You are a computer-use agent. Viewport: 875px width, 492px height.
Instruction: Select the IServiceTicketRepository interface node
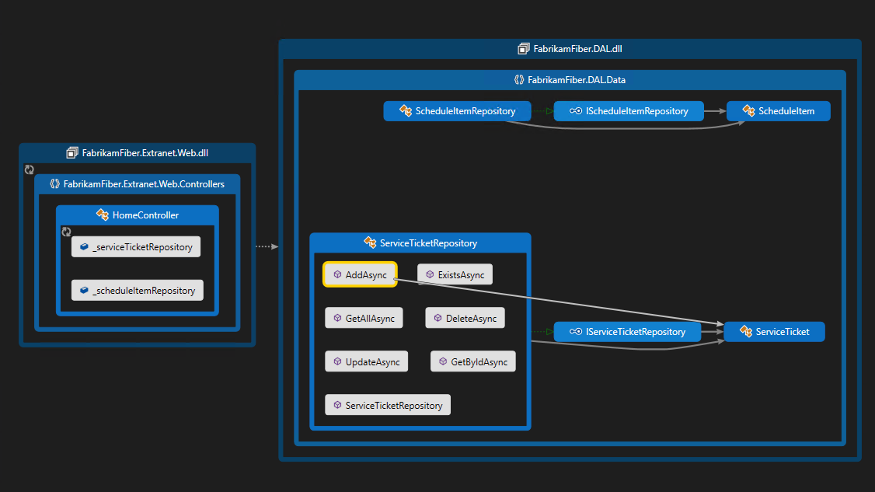pos(627,332)
